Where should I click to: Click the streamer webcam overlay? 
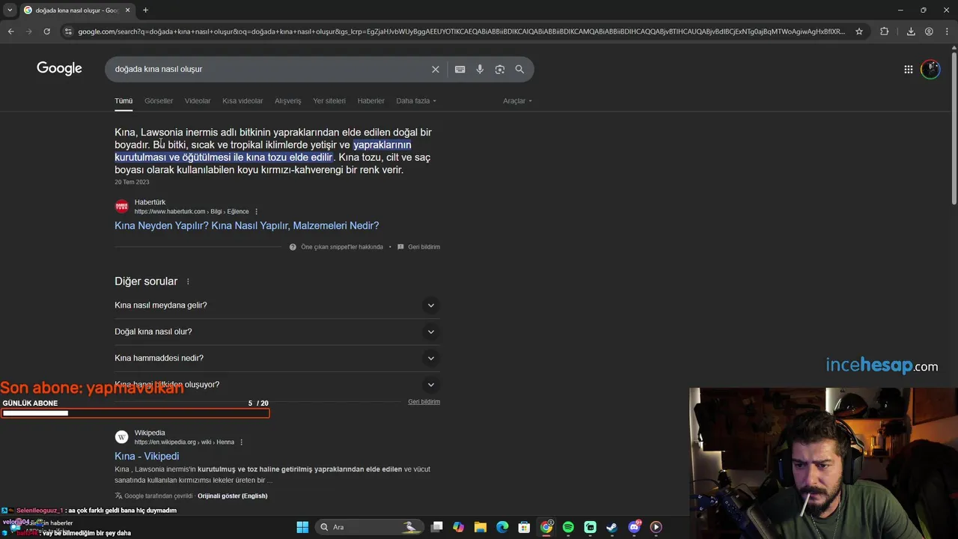[x=823, y=463]
